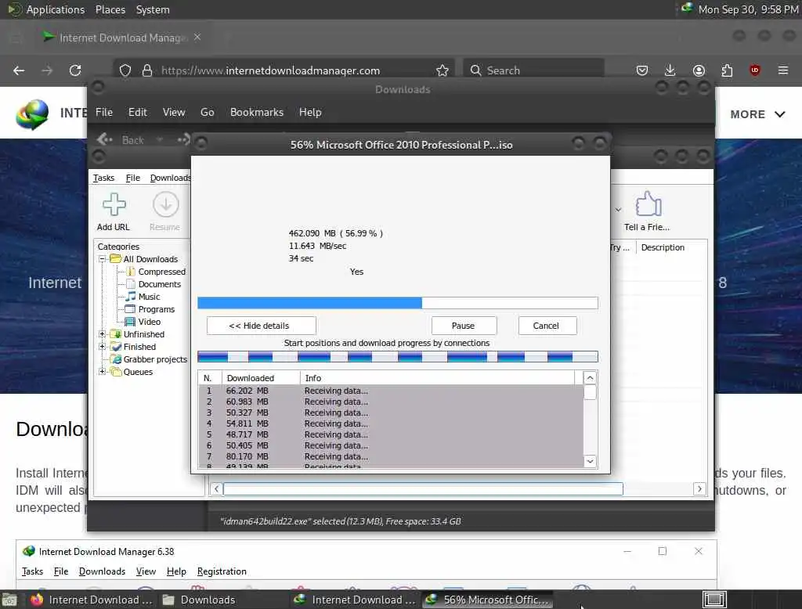Click the horizontal scrollbar in IDM list
Image resolution: width=802 pixels, height=609 pixels.
click(422, 488)
